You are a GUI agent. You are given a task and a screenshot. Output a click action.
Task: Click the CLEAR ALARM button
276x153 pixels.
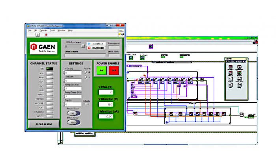44,124
